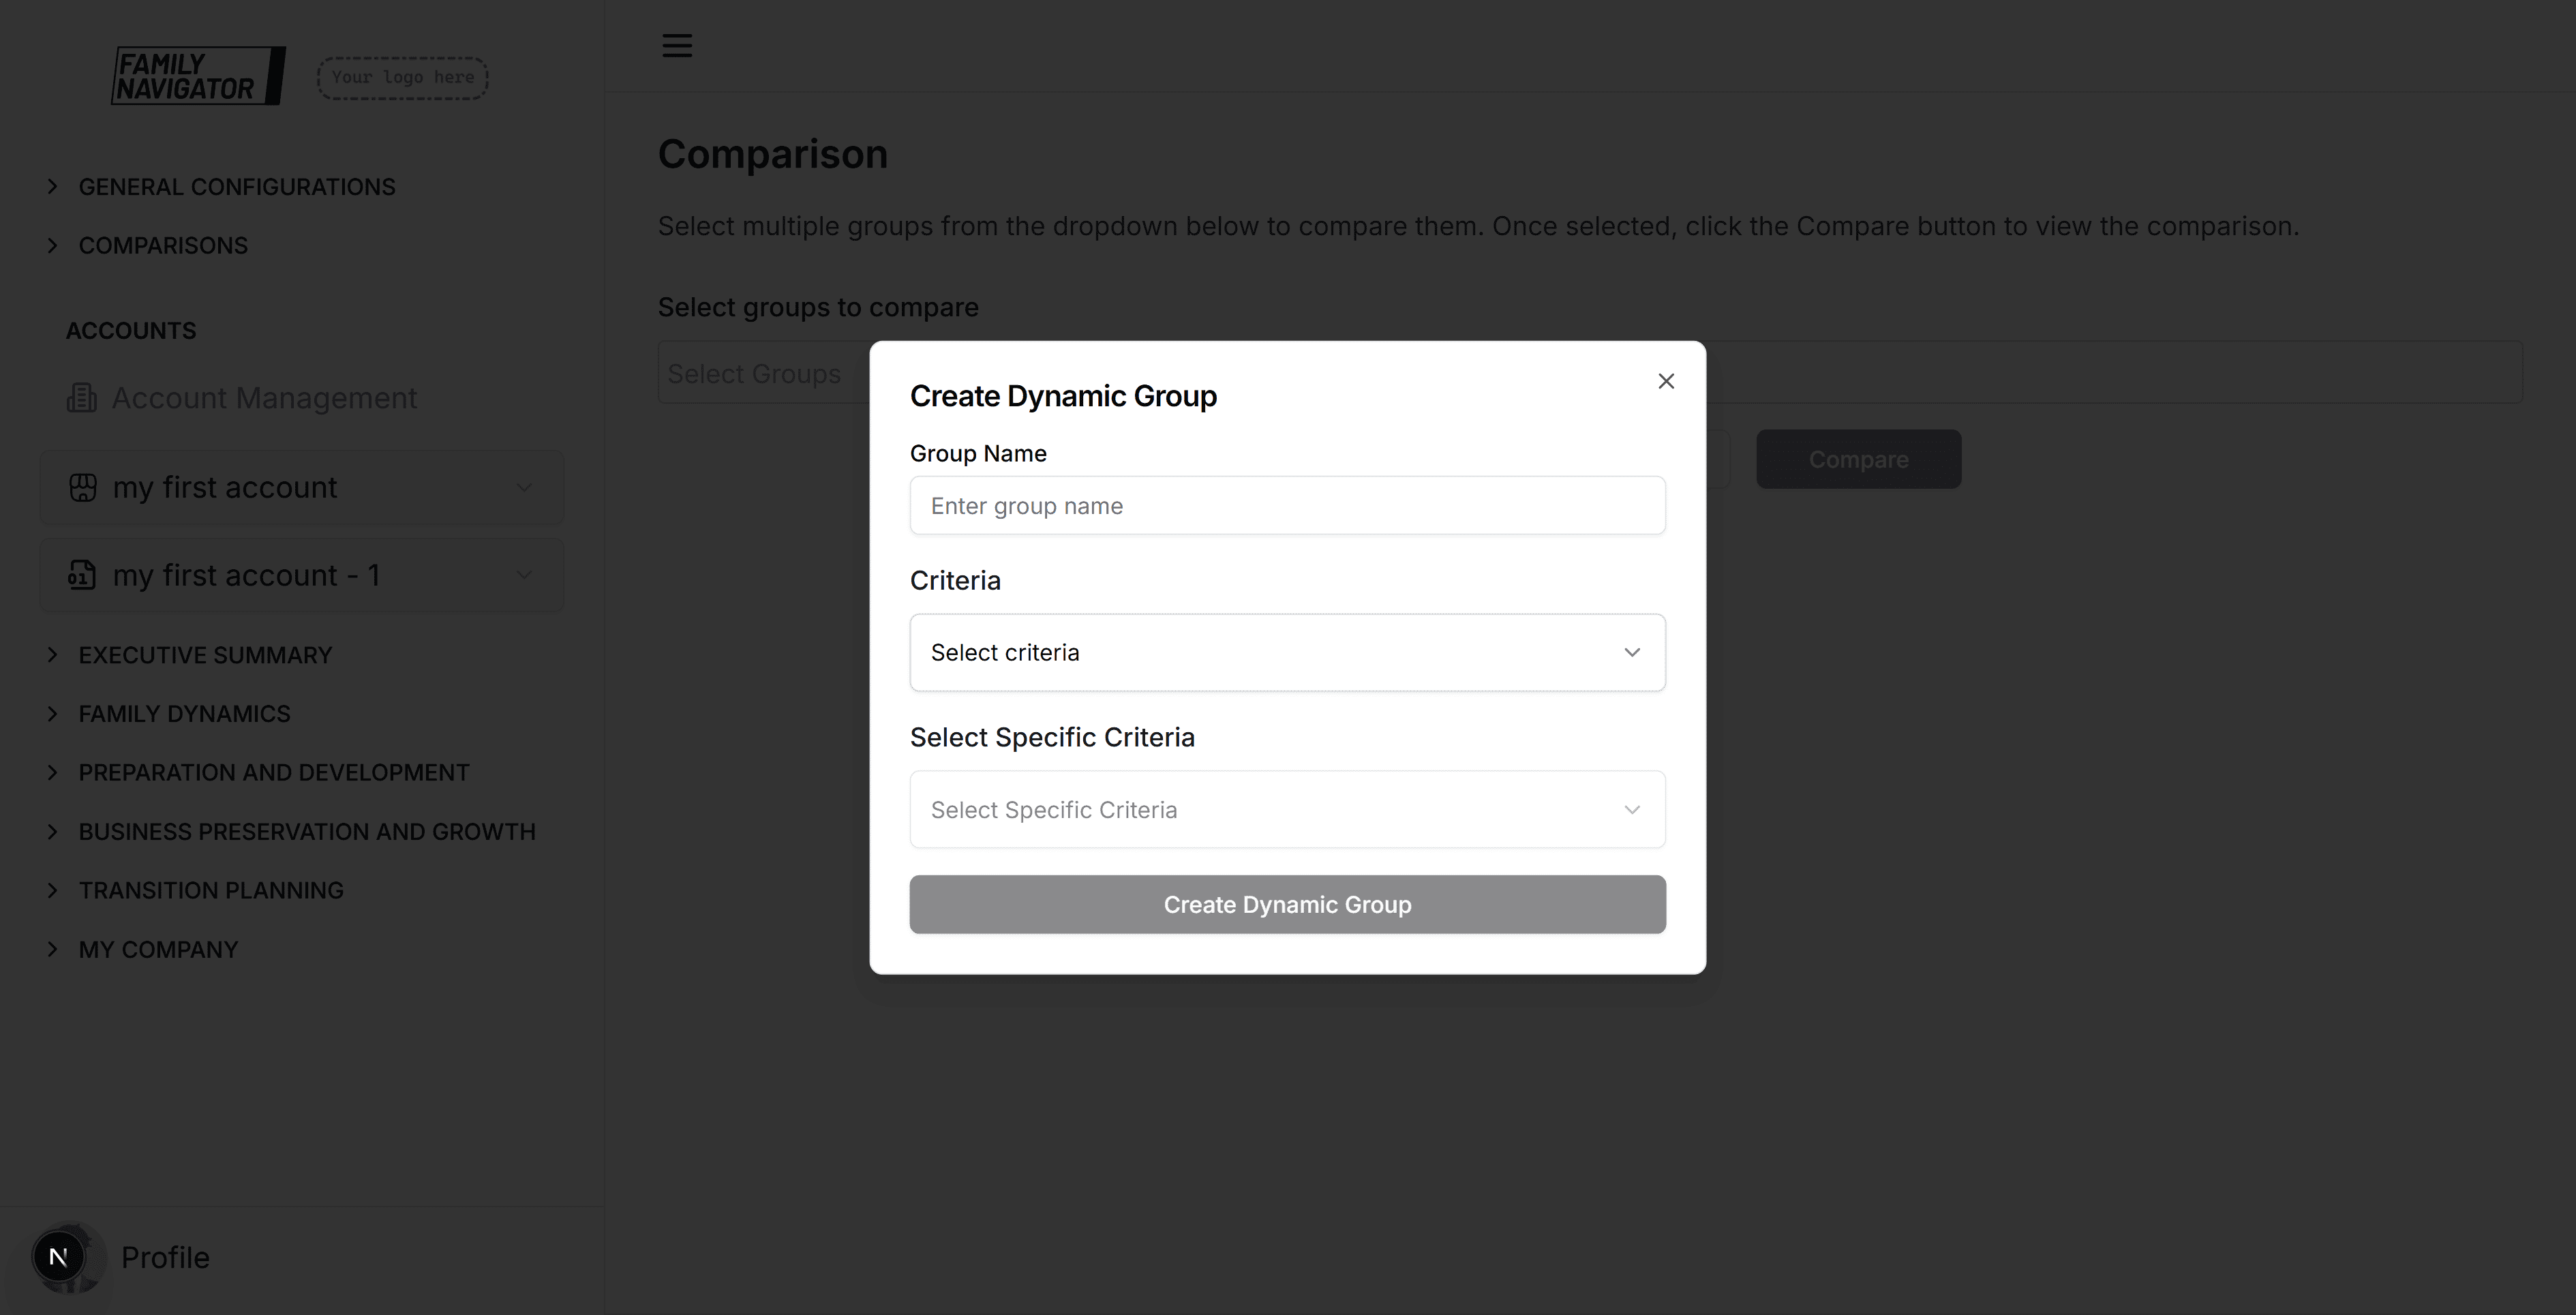The height and width of the screenshot is (1315, 2576).
Task: Close the Create Dynamic Group dialog
Action: click(x=1666, y=381)
